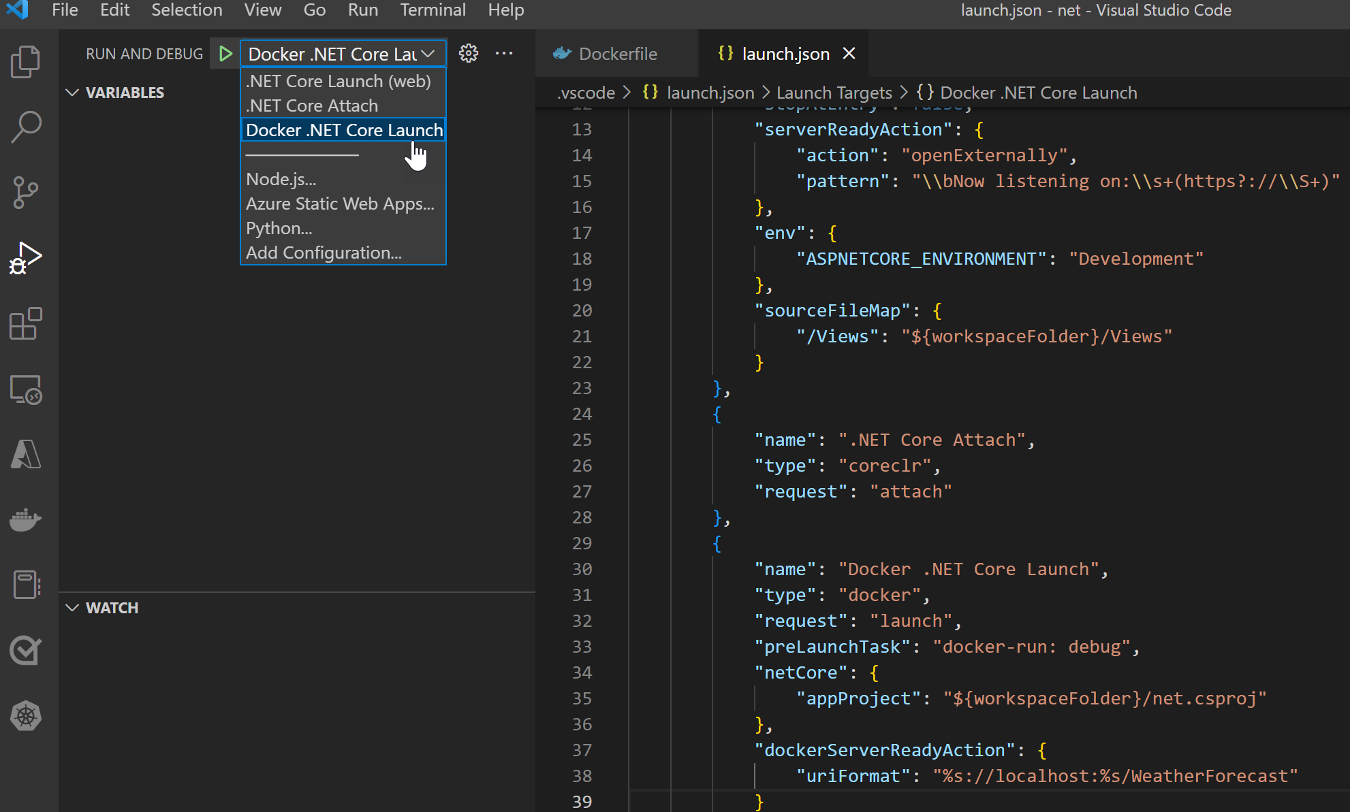
Task: Select Add Configuration menu item
Action: [324, 253]
